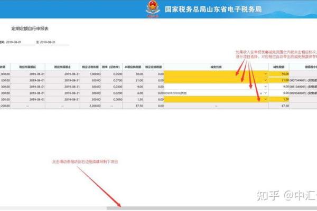
Task: Open the 减免性质 dropdown in the 0.0500 rate row
Action: (265, 74)
